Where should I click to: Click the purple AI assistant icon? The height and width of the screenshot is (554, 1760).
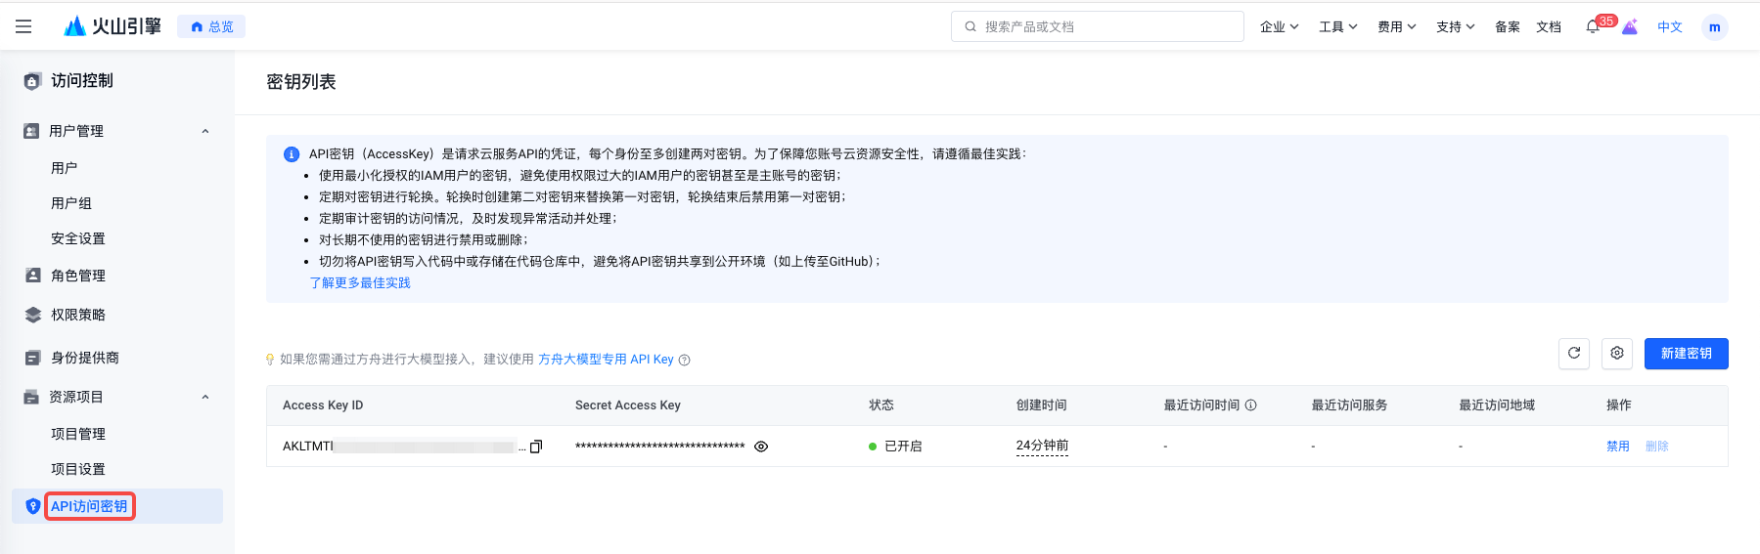[1630, 27]
